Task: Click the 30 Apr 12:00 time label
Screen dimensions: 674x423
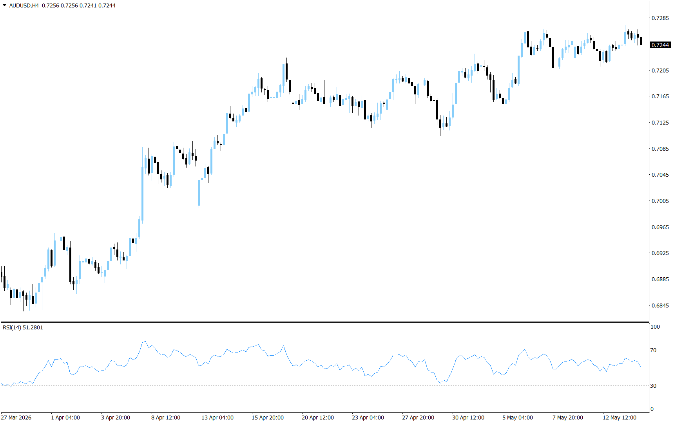Action: click(x=468, y=418)
